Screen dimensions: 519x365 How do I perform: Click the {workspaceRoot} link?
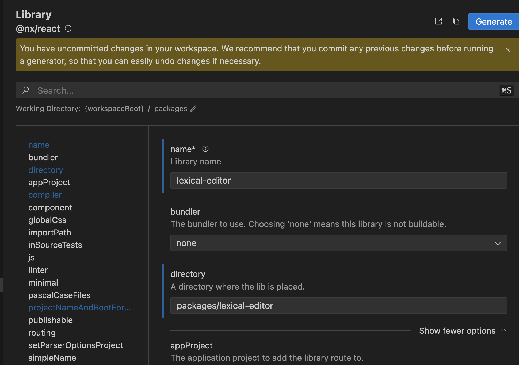114,109
